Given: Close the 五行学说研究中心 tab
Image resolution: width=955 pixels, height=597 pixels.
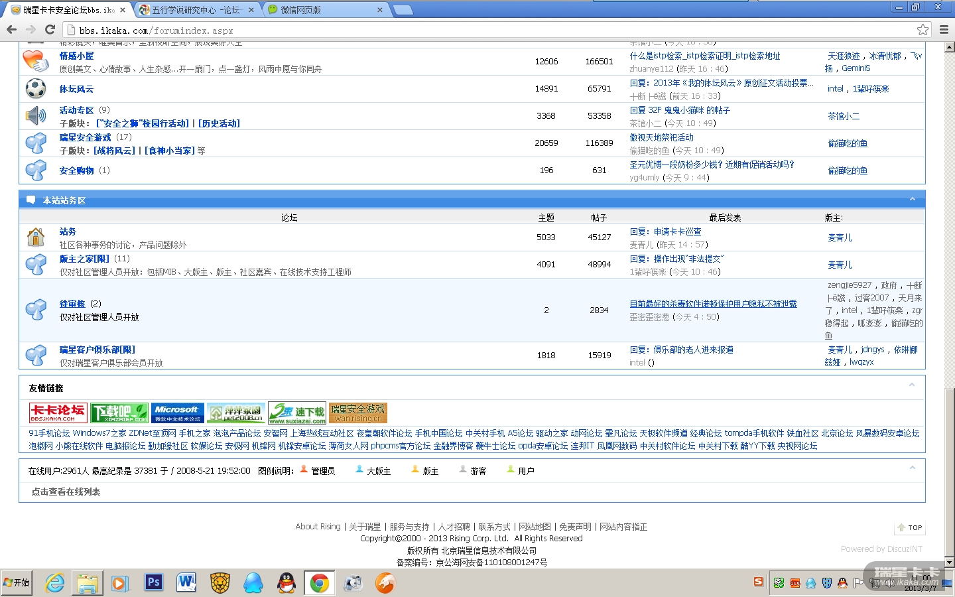Looking at the screenshot, I should [251, 10].
